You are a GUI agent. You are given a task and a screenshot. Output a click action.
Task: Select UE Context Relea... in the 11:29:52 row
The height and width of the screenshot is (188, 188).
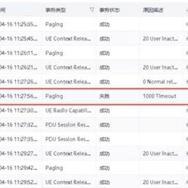(68, 182)
